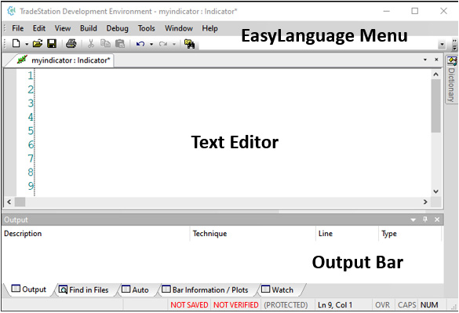Viewport: 459px width, 313px height.
Task: Sort by the Description column header
Action: click(x=96, y=234)
